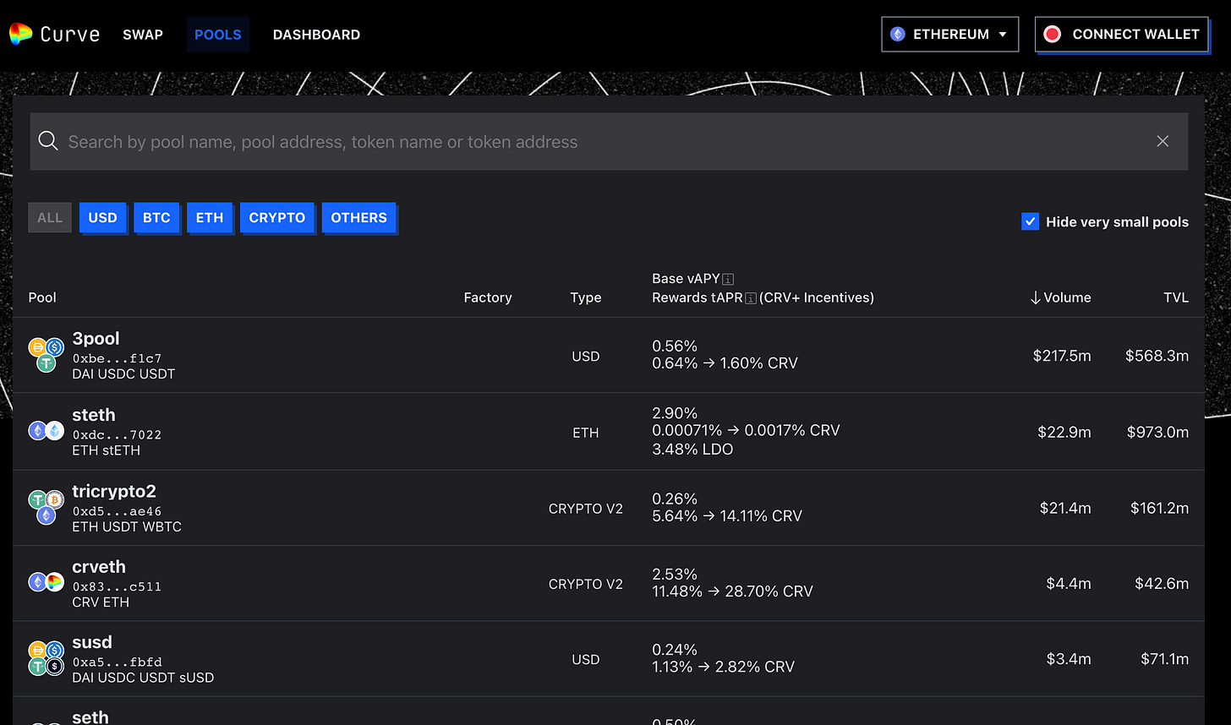The image size is (1231, 725).
Task: Click the search magnifier icon
Action: [x=48, y=141]
